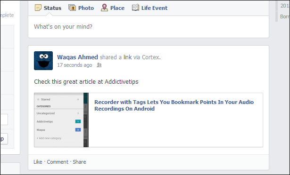Open the Cortex app link
The image size is (290, 175).
[x=150, y=57]
